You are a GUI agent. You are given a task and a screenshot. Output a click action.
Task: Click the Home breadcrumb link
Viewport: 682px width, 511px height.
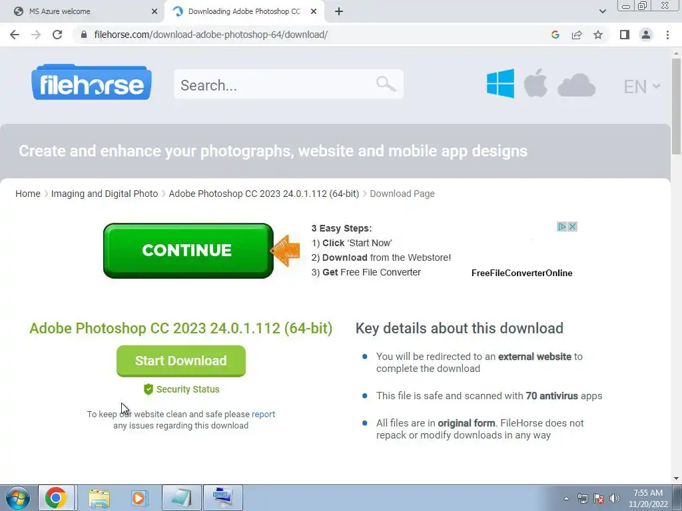28,194
